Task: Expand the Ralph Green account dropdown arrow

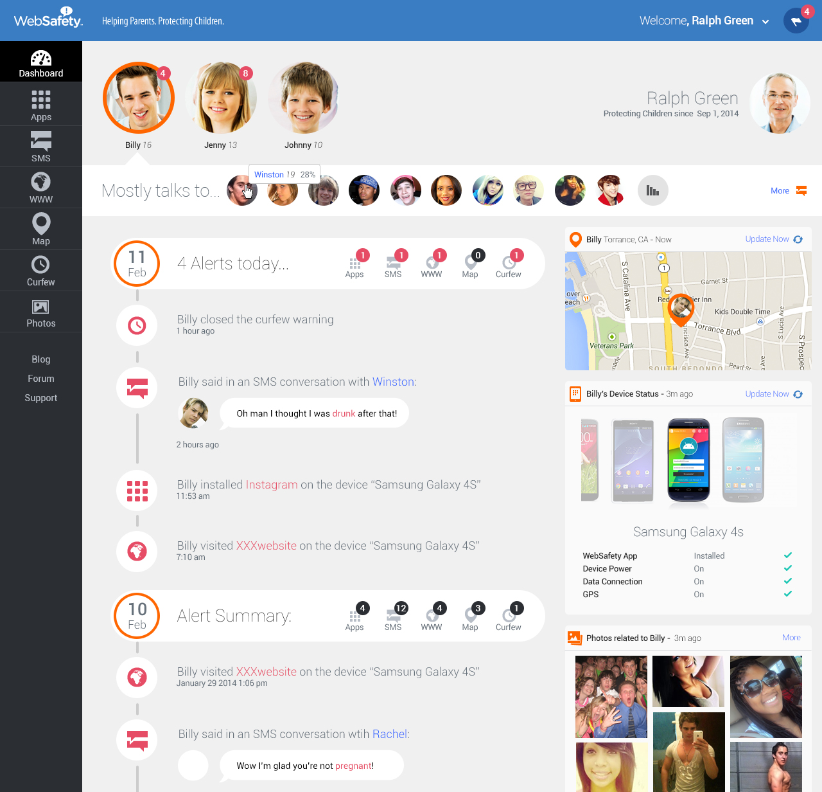Action: [x=765, y=22]
